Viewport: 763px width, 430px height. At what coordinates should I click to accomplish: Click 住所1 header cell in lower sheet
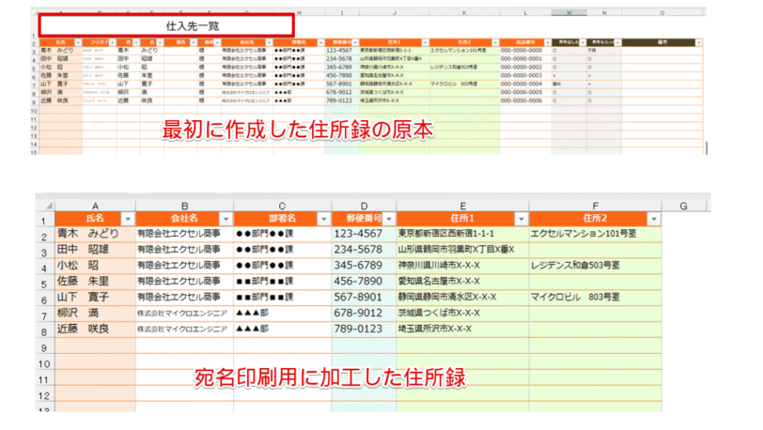point(462,219)
